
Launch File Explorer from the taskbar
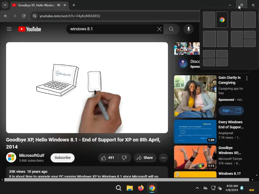[130, 188]
